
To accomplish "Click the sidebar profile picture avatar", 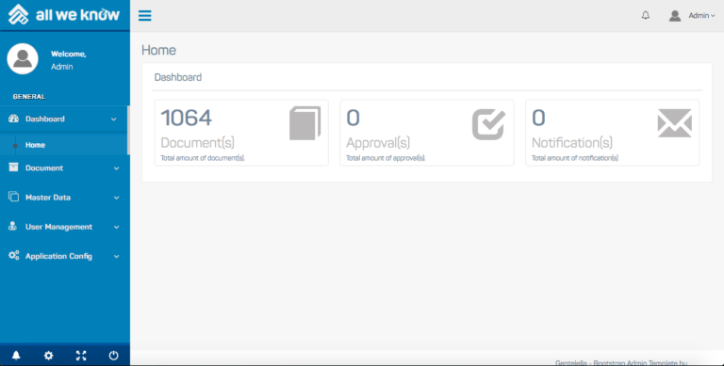I will click(23, 59).
